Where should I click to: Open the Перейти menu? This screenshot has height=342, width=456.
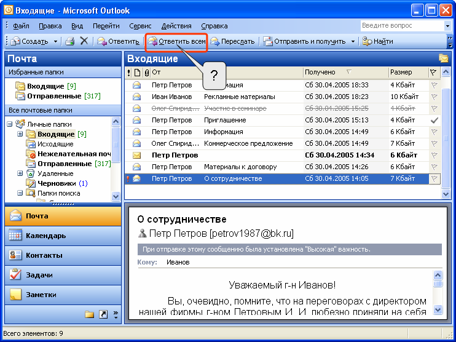pyautogui.click(x=106, y=26)
